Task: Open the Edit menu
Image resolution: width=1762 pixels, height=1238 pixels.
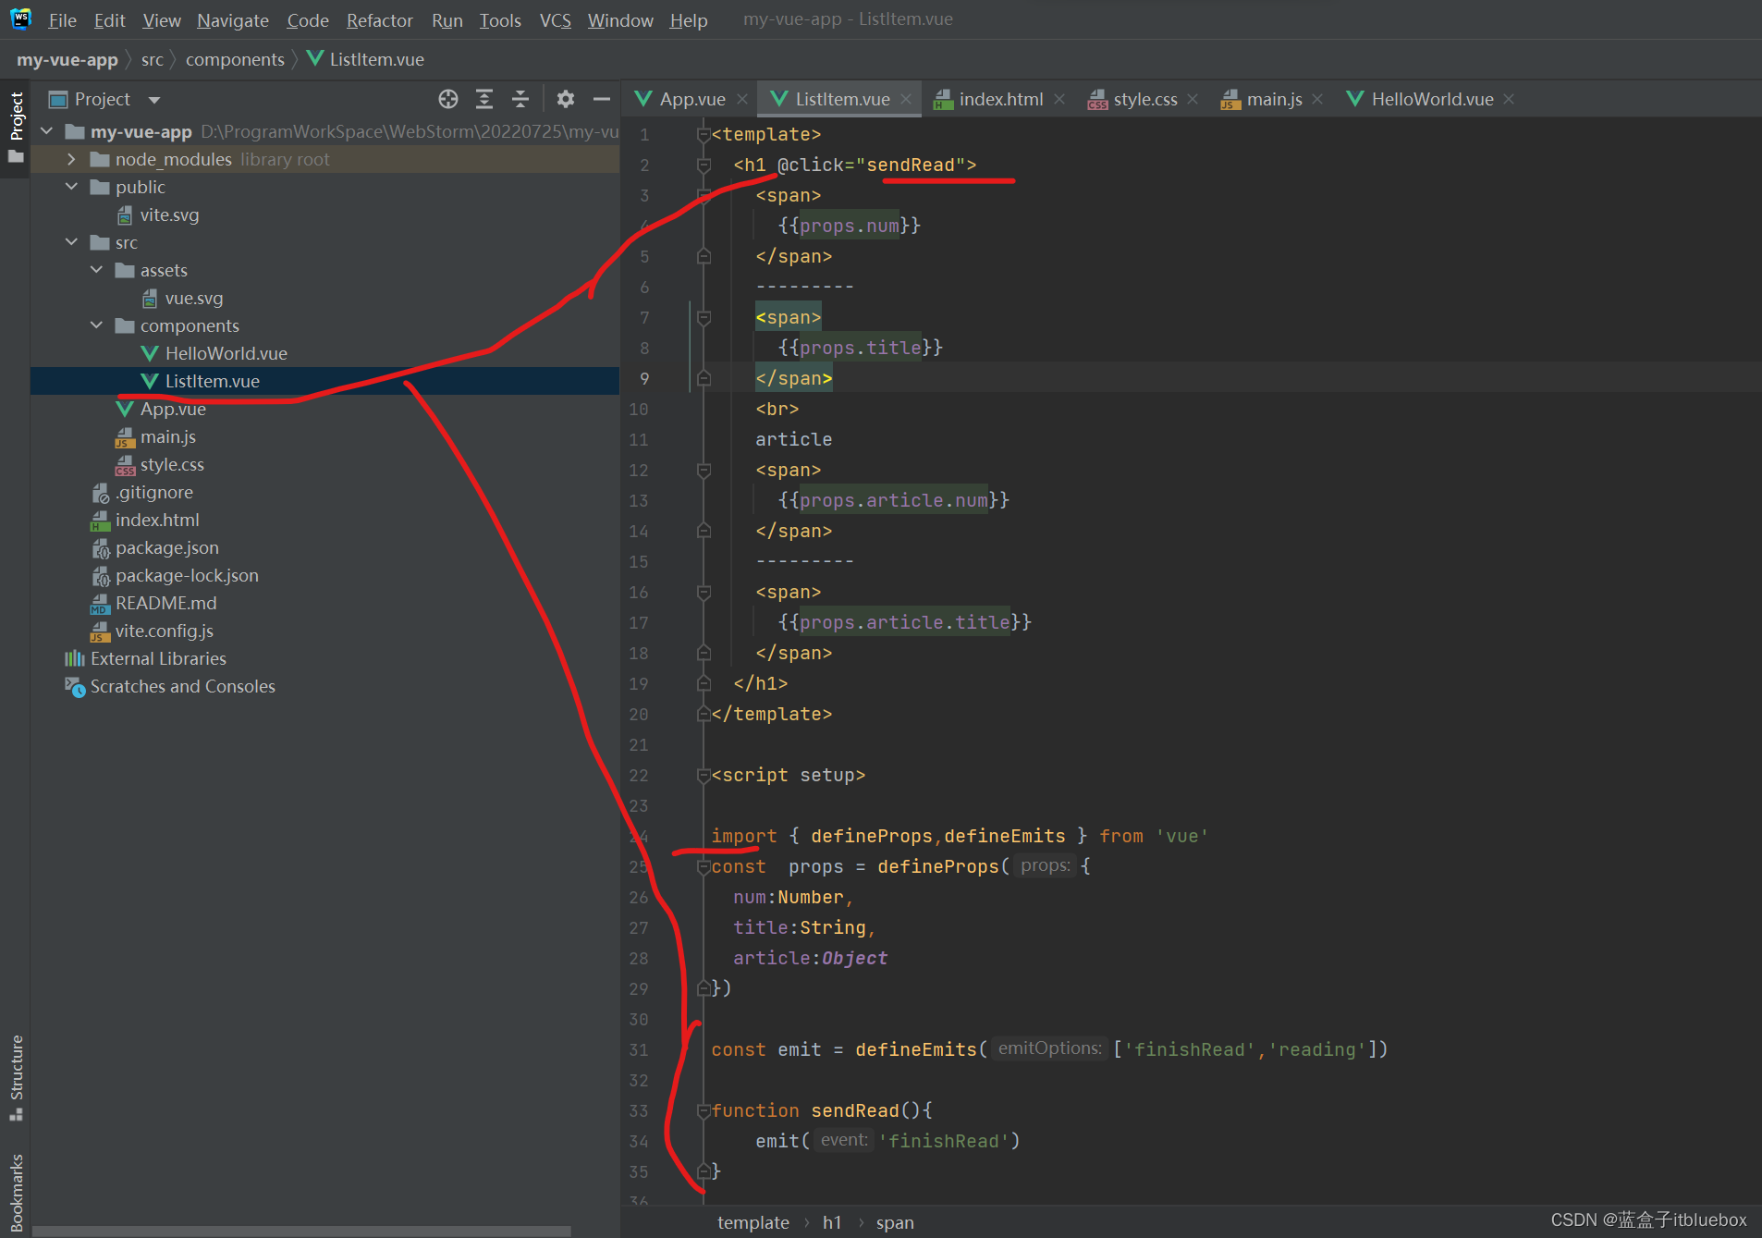Action: 109,19
